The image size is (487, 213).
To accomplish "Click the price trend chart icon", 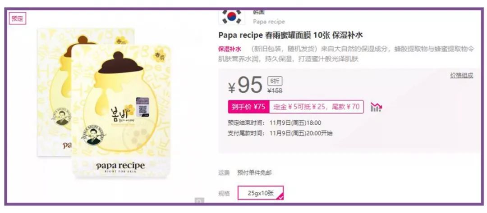I will [x=376, y=107].
